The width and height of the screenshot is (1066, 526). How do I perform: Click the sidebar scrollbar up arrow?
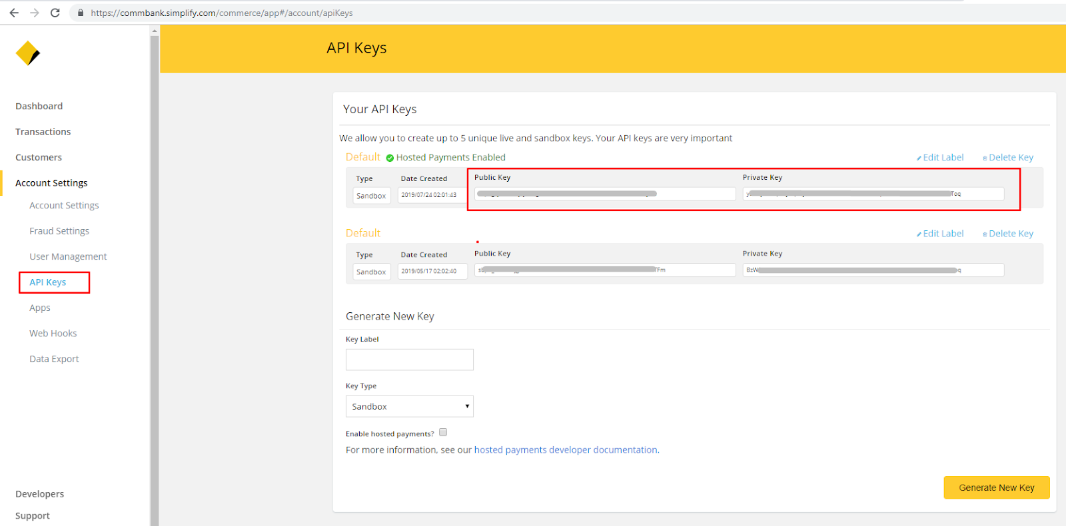click(x=155, y=31)
